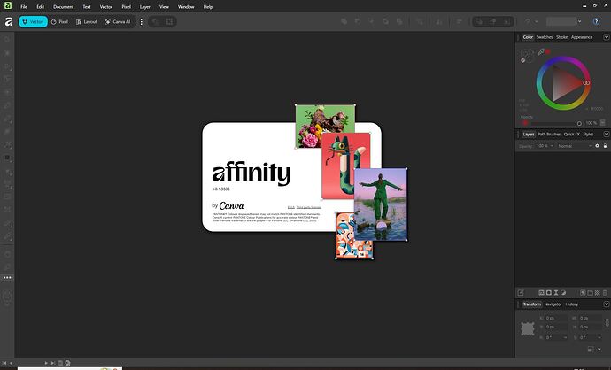Image resolution: width=611 pixels, height=370 pixels.
Task: Go to the previous page arrow
Action: (x=12, y=363)
